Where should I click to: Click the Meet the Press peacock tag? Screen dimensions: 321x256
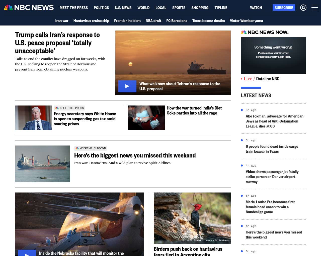[69, 108]
